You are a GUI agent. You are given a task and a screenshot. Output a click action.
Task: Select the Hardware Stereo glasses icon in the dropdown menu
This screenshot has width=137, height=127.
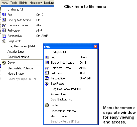click(4, 25)
